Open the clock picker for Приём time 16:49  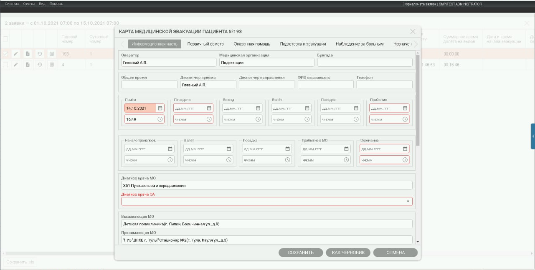tap(160, 119)
